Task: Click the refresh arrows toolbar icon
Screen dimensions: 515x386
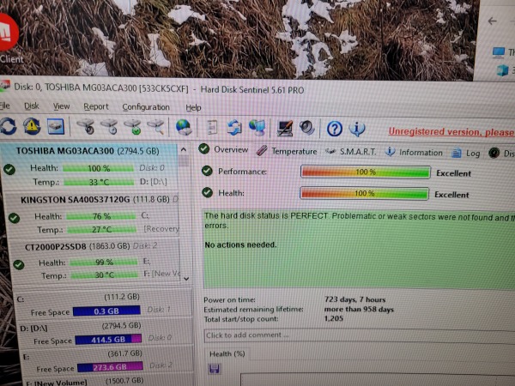Action: pyautogui.click(x=8, y=126)
